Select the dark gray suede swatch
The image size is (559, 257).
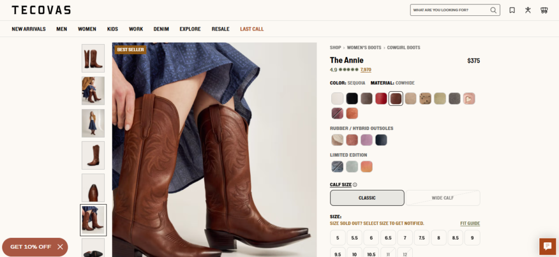pos(455,98)
